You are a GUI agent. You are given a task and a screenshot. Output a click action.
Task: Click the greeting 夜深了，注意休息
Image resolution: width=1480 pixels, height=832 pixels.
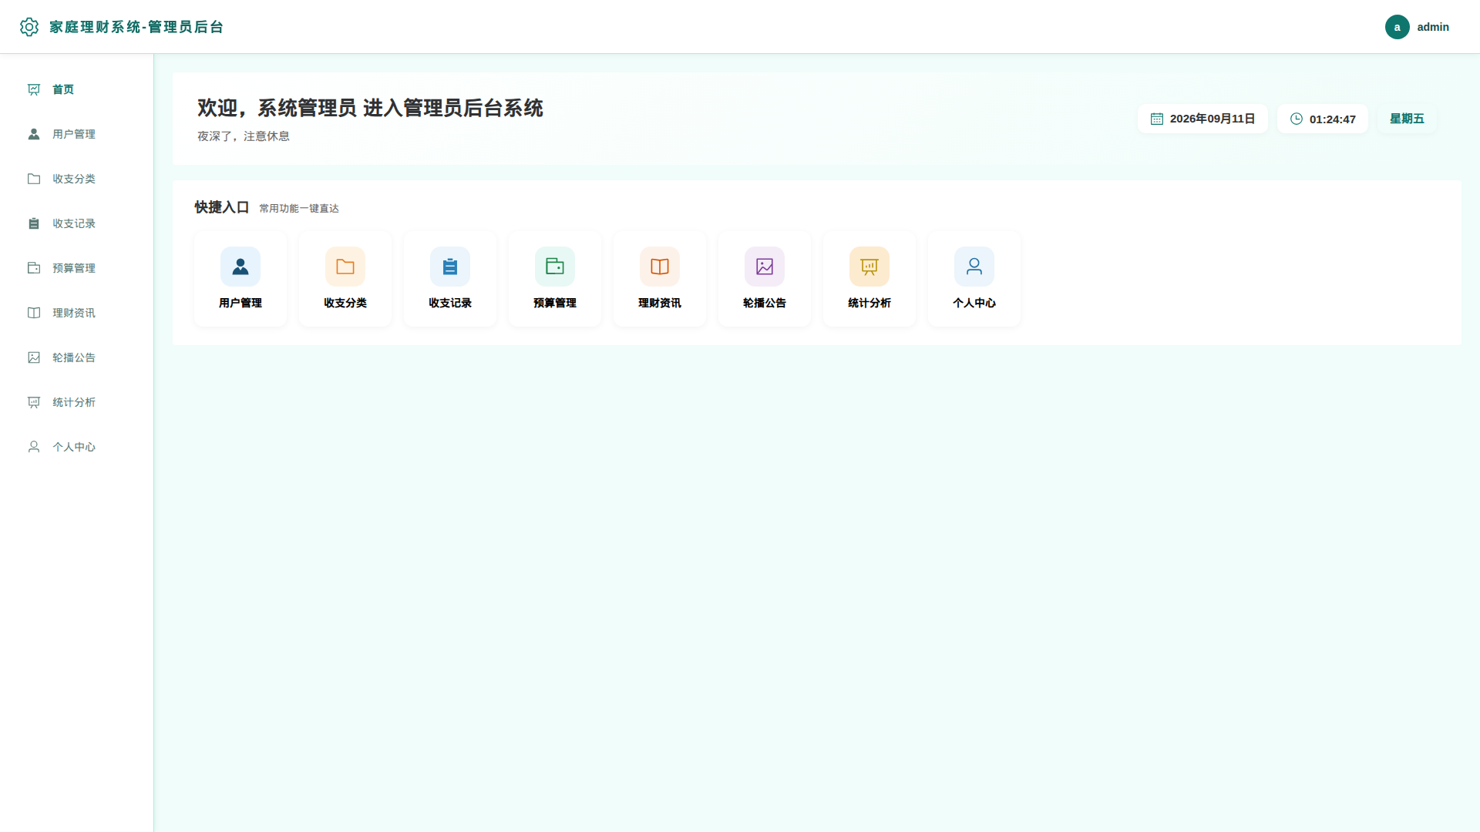point(244,136)
